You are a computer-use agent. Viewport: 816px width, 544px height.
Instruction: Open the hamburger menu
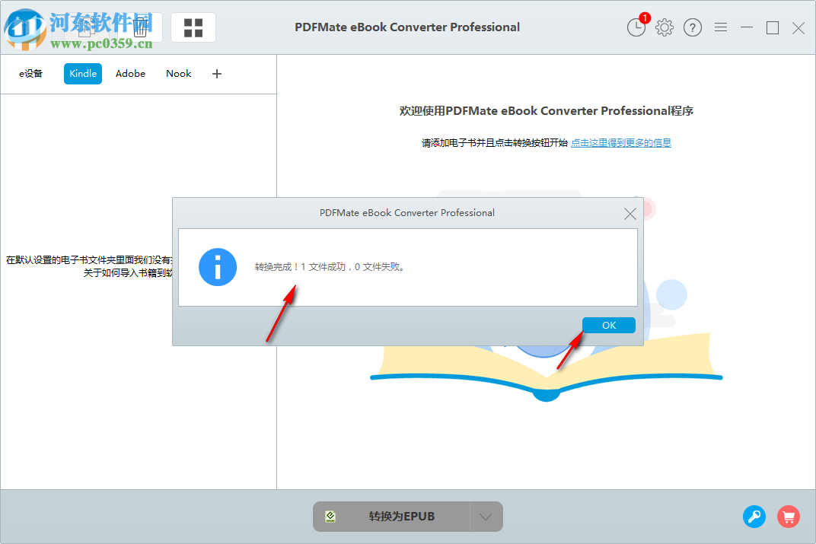pyautogui.click(x=721, y=27)
